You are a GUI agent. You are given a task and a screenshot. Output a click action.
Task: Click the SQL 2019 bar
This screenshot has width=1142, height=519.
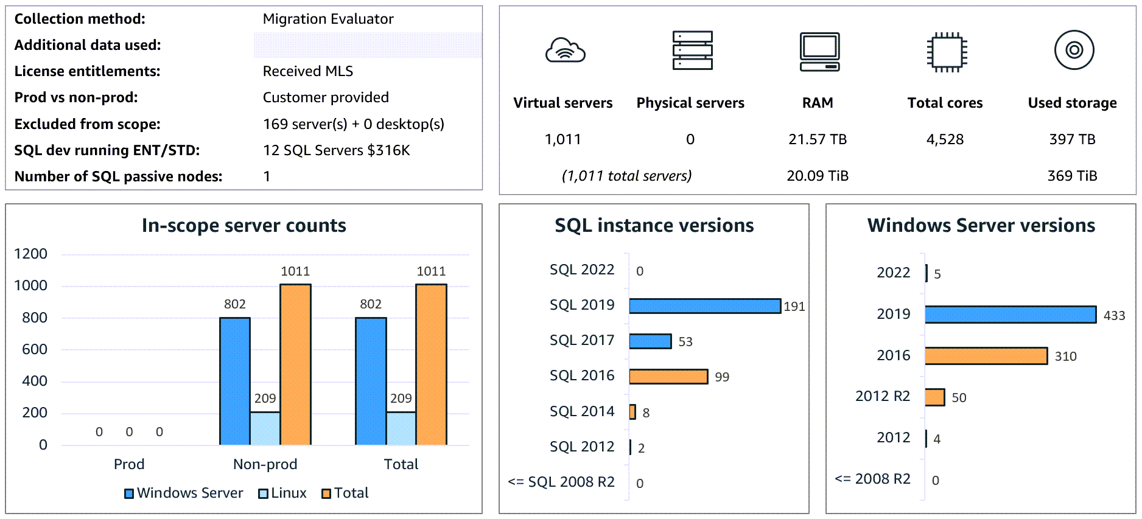(x=704, y=306)
